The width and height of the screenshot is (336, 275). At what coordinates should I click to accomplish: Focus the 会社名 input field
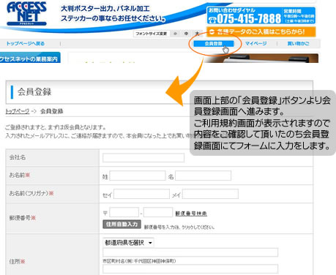(x=143, y=158)
